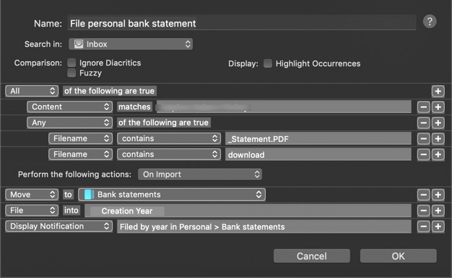
Task: Remove the Content matches condition row
Action: click(x=423, y=107)
